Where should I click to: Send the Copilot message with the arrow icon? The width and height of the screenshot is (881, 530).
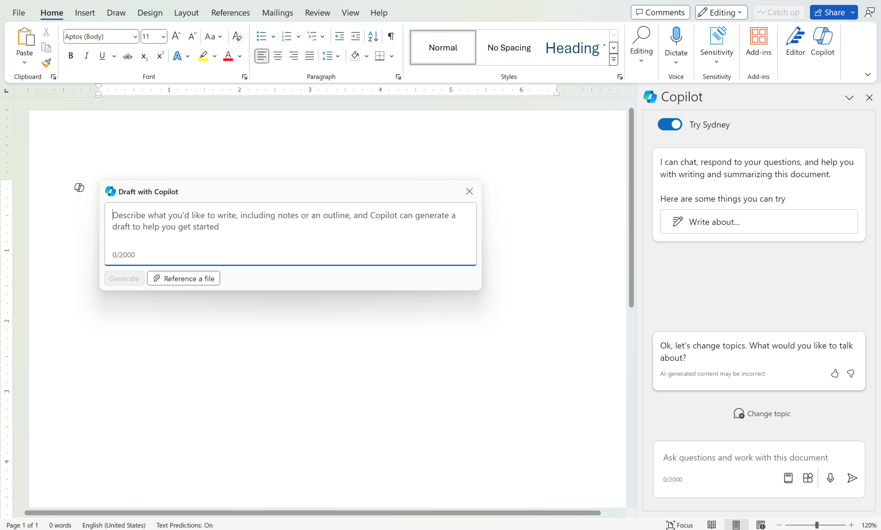[x=852, y=478]
